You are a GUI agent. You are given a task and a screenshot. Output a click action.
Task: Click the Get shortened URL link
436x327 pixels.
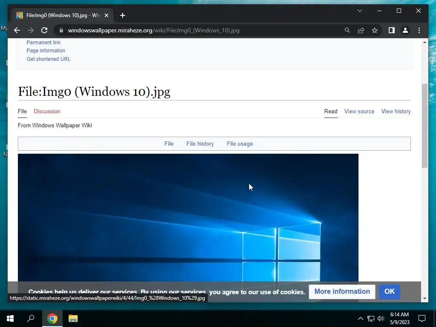point(49,59)
